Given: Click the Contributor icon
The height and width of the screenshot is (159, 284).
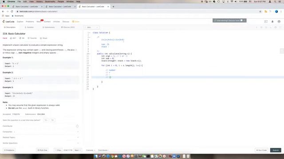Looking at the screenshot, I should (77, 126).
